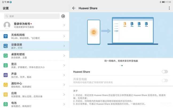This screenshot has height=108, width=173.
Task: Expand 应用 via its chevron
Action: tap(64, 94)
